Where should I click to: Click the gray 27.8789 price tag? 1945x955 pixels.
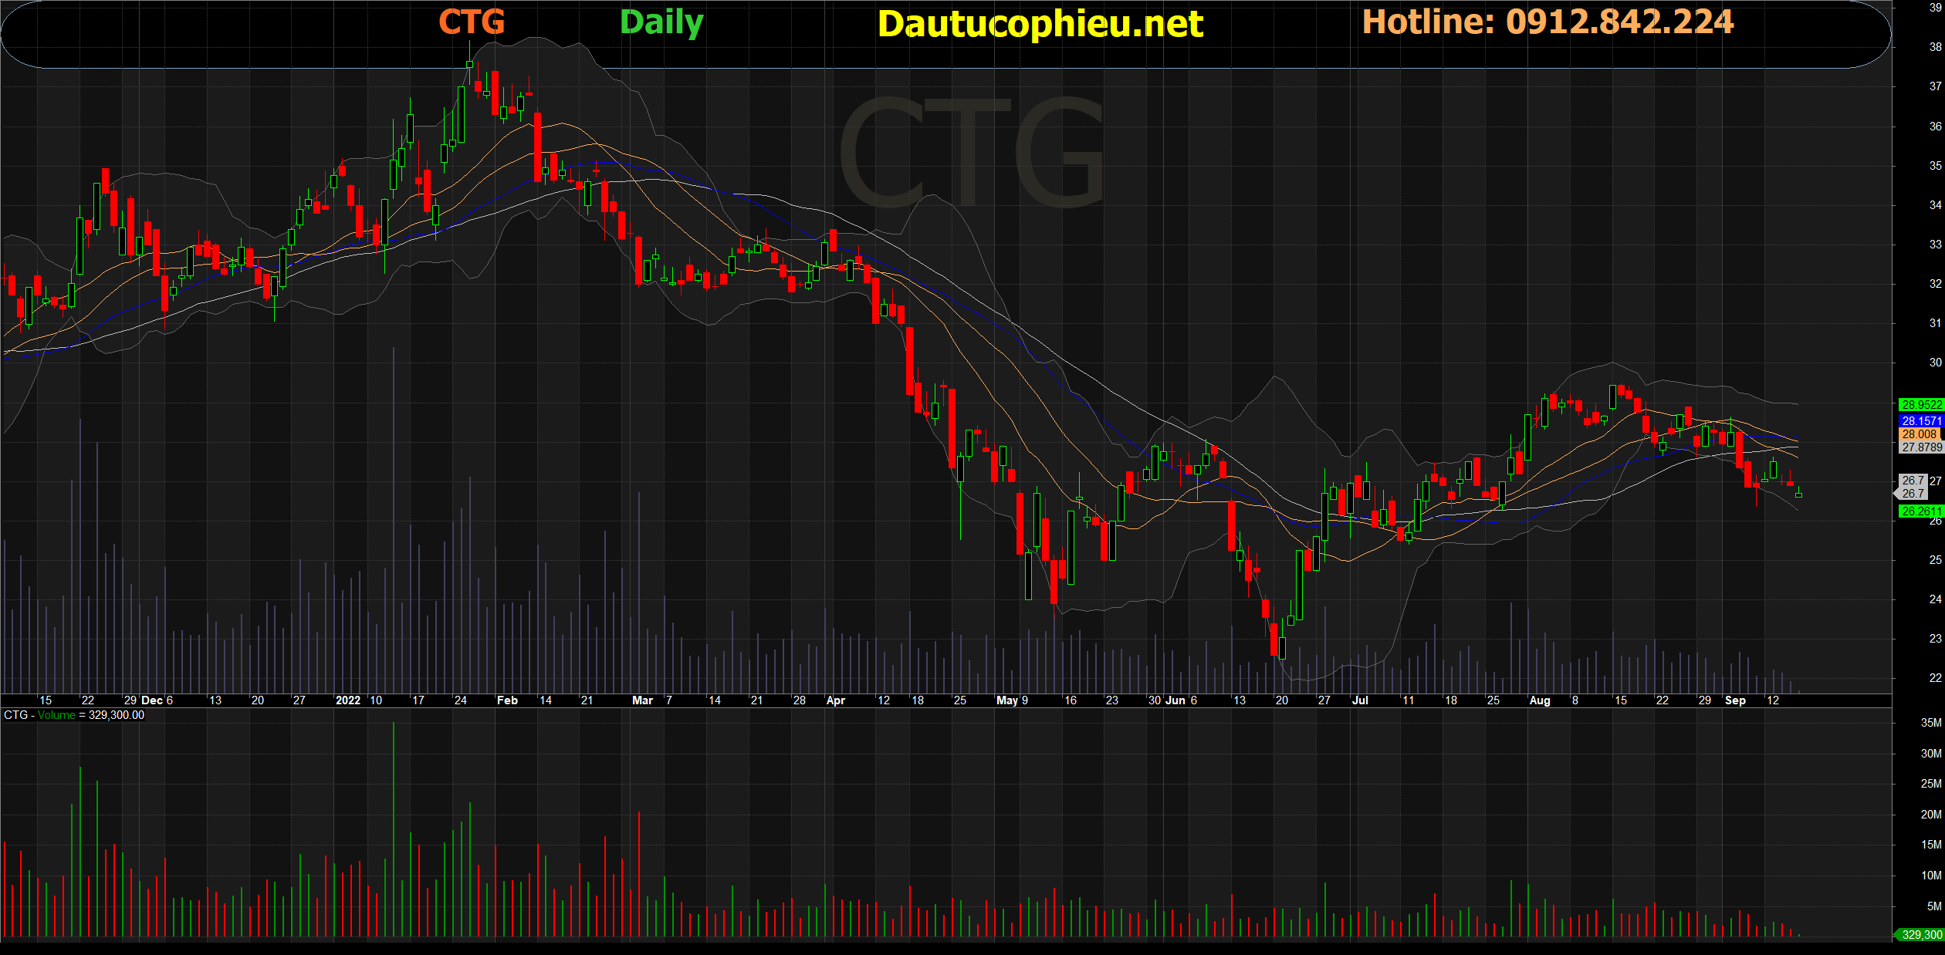tap(1920, 447)
